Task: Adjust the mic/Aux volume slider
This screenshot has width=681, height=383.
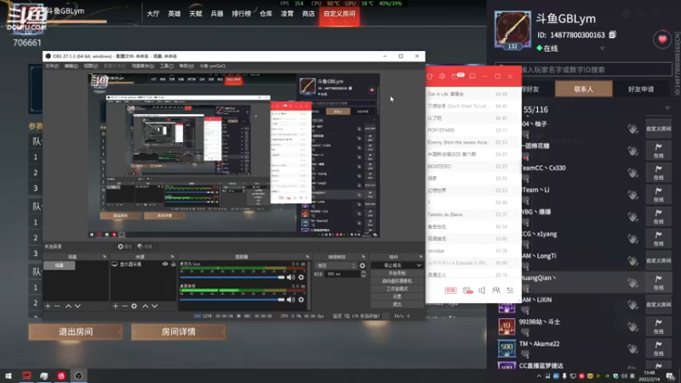Action: [232, 277]
